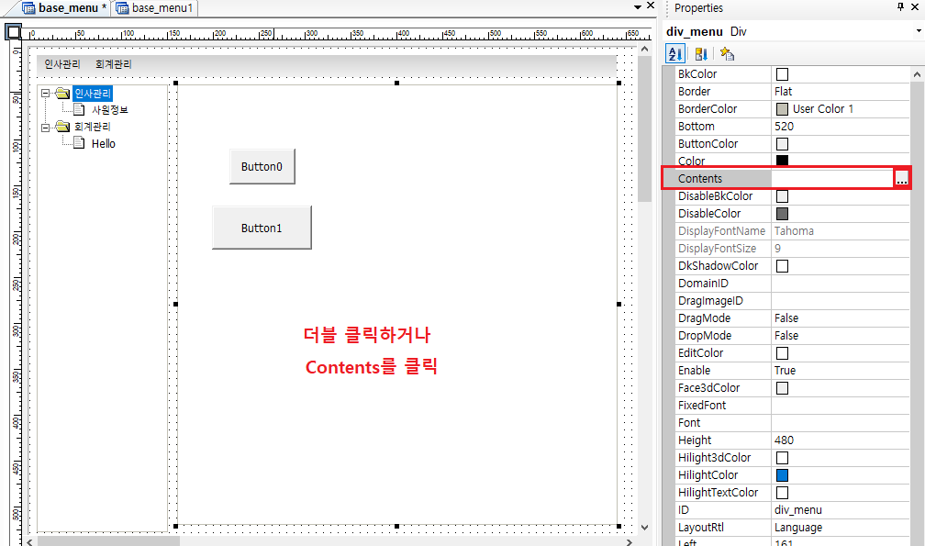The image size is (925, 546).
Task: Open the Contents ellipsis button
Action: (x=902, y=179)
